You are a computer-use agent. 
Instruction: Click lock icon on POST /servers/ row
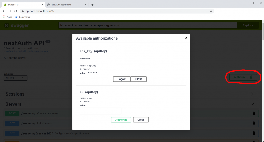tap(254, 113)
